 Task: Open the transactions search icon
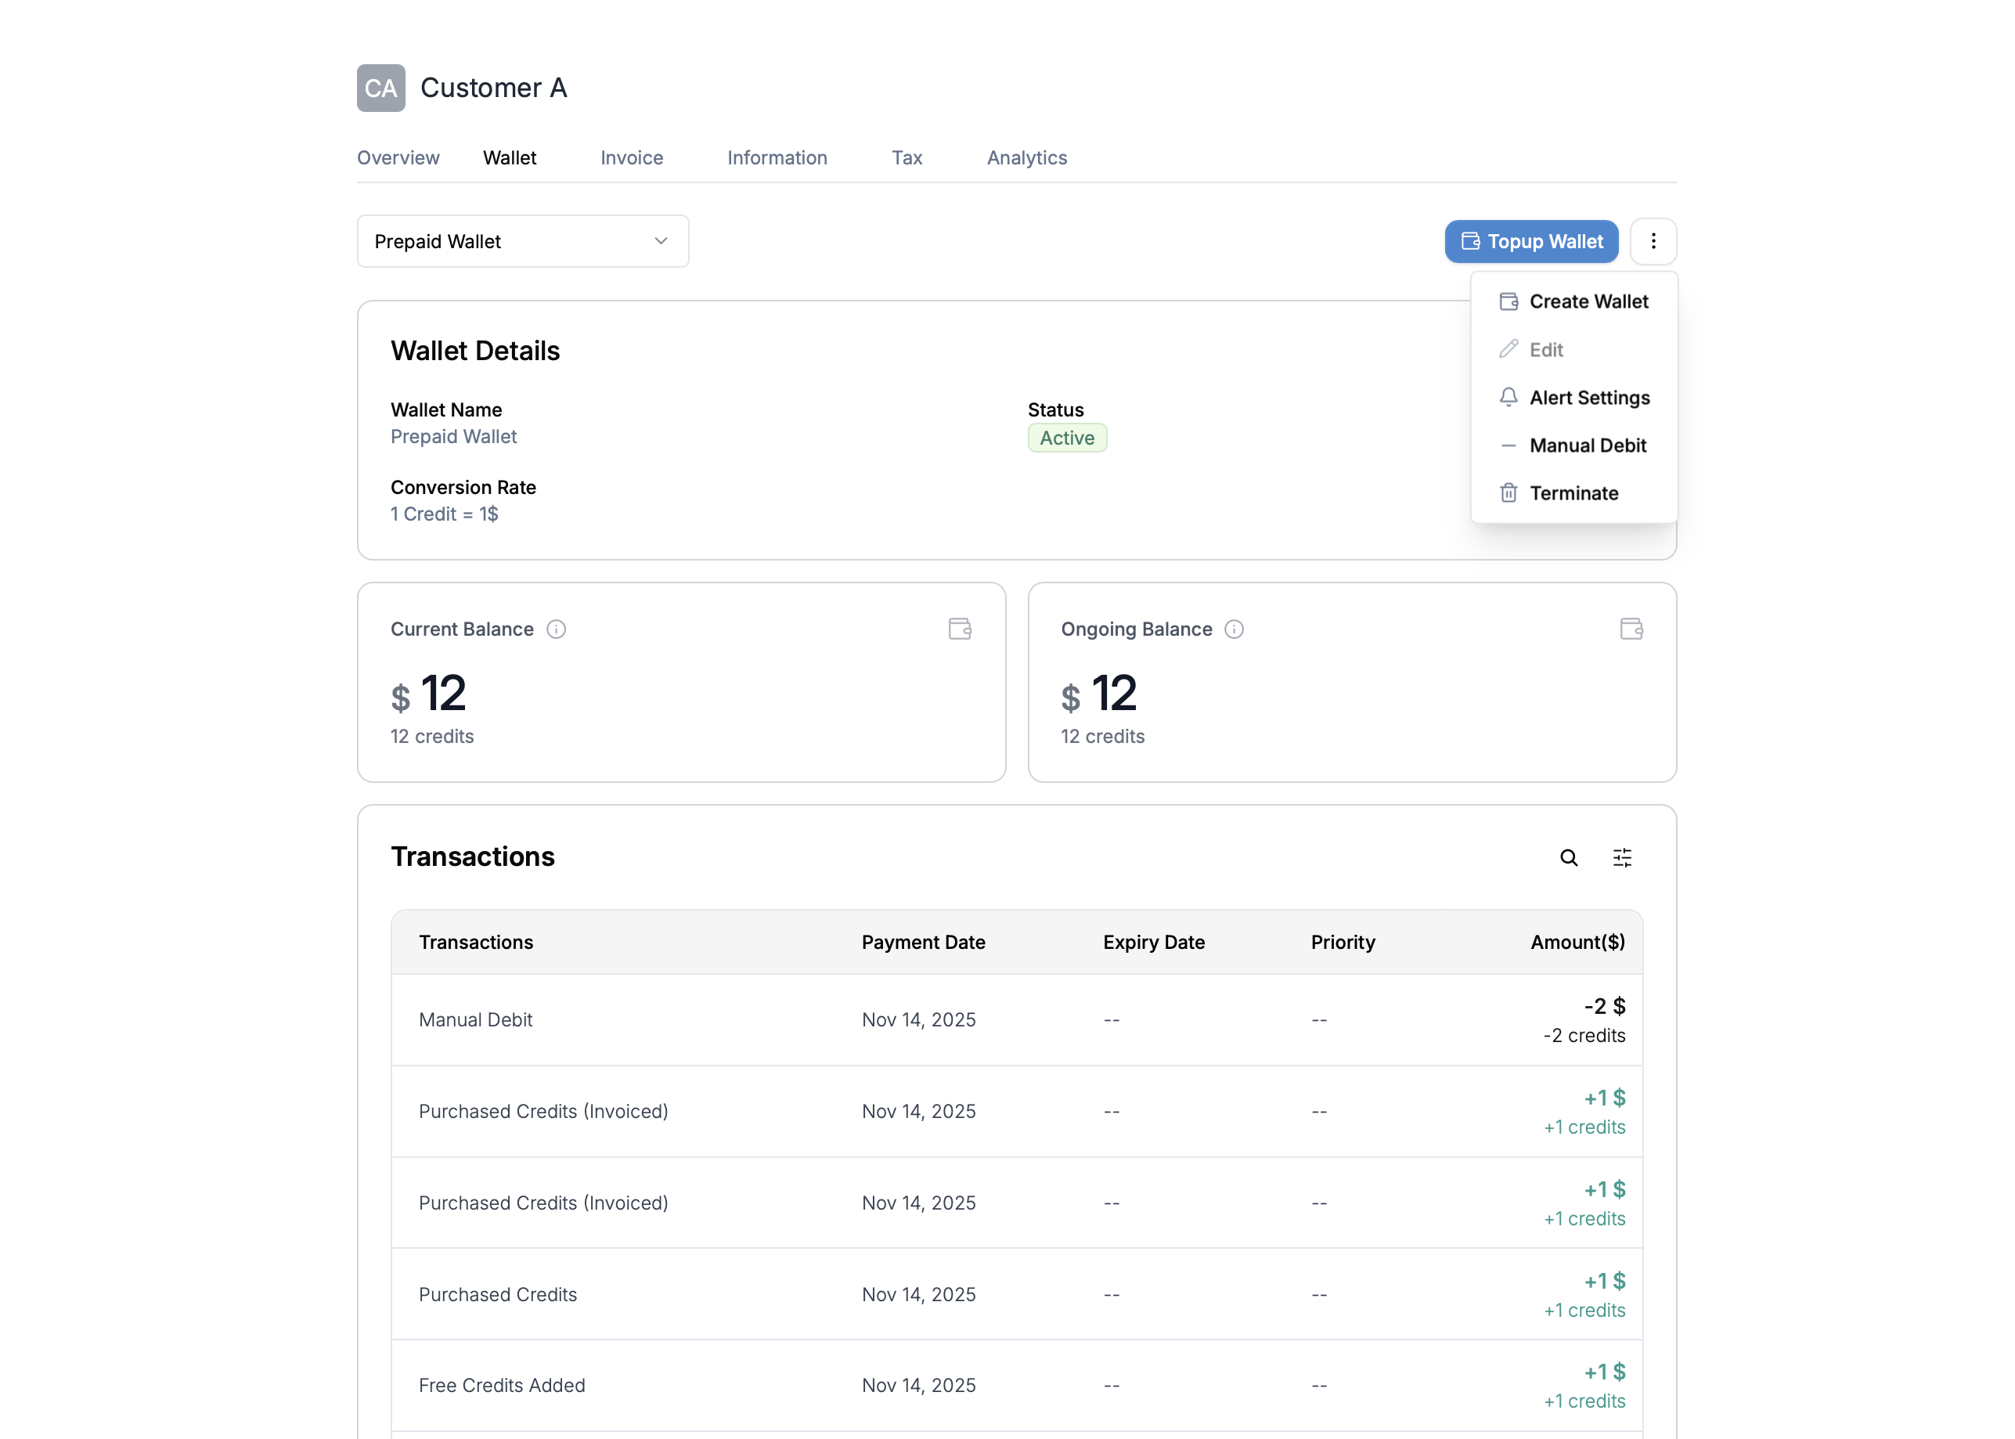[x=1568, y=858]
